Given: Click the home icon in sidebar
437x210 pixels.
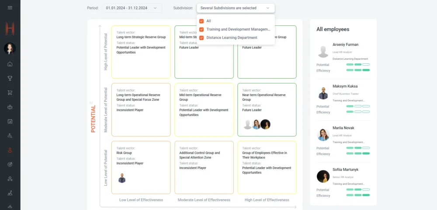Looking at the screenshot, I should [10, 64].
